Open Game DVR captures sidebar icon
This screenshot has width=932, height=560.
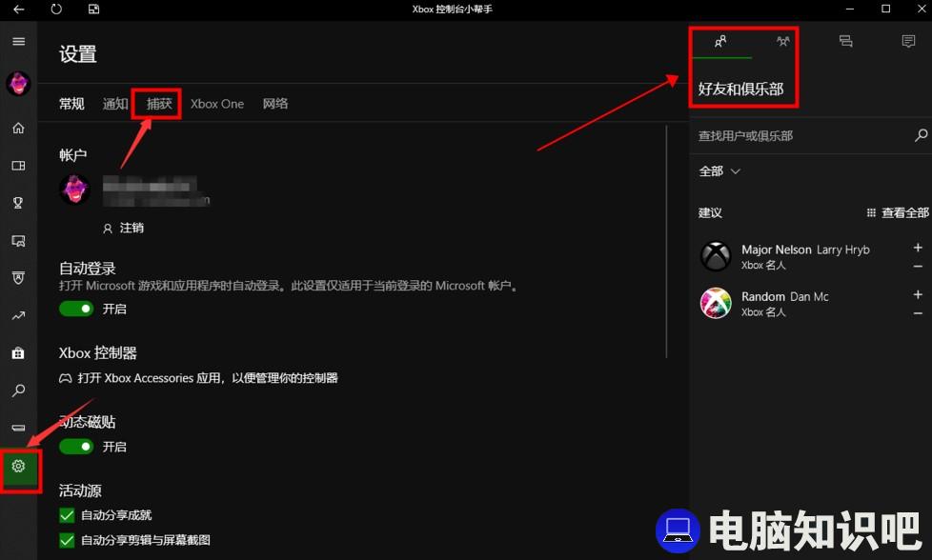(x=18, y=241)
